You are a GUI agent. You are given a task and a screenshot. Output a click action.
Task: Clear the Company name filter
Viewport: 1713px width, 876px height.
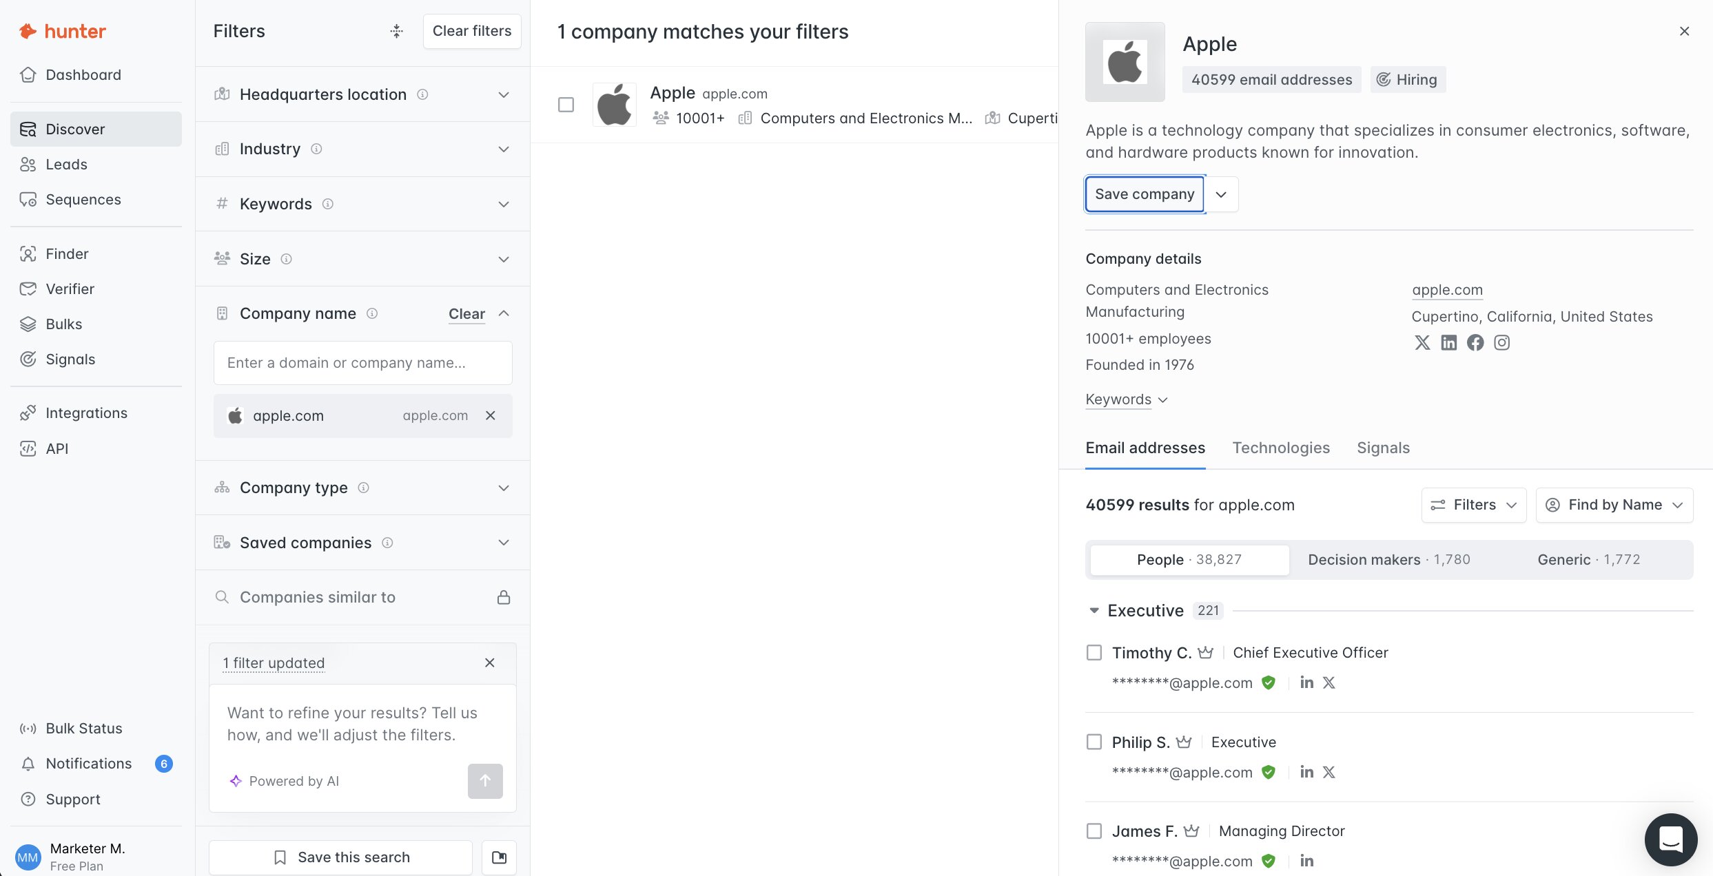click(x=466, y=314)
